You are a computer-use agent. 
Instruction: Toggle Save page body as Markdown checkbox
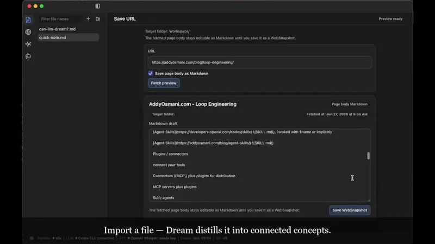pos(151,73)
